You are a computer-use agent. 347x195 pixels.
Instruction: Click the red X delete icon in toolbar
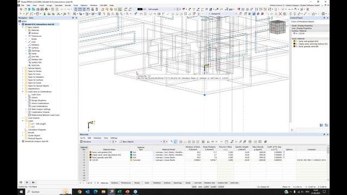[x=280, y=14]
